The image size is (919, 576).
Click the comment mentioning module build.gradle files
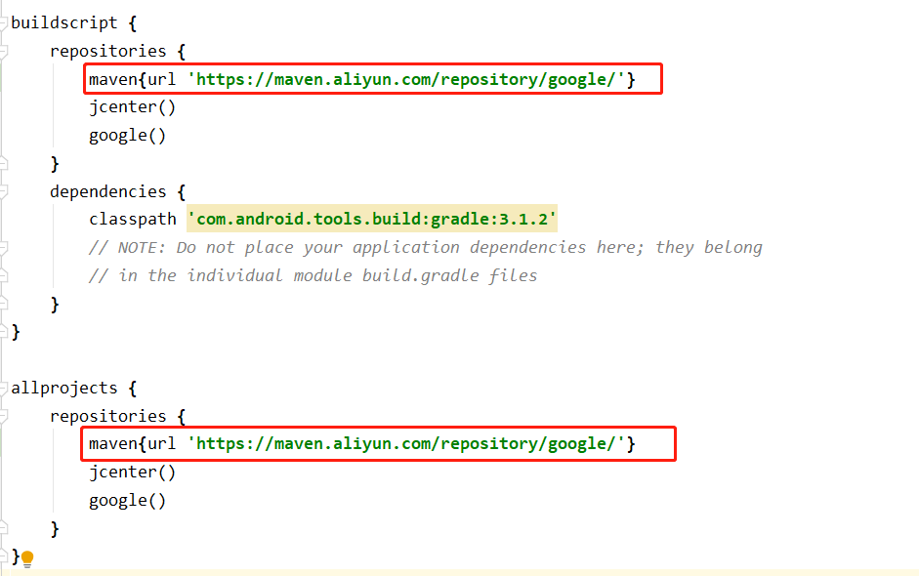(x=313, y=275)
